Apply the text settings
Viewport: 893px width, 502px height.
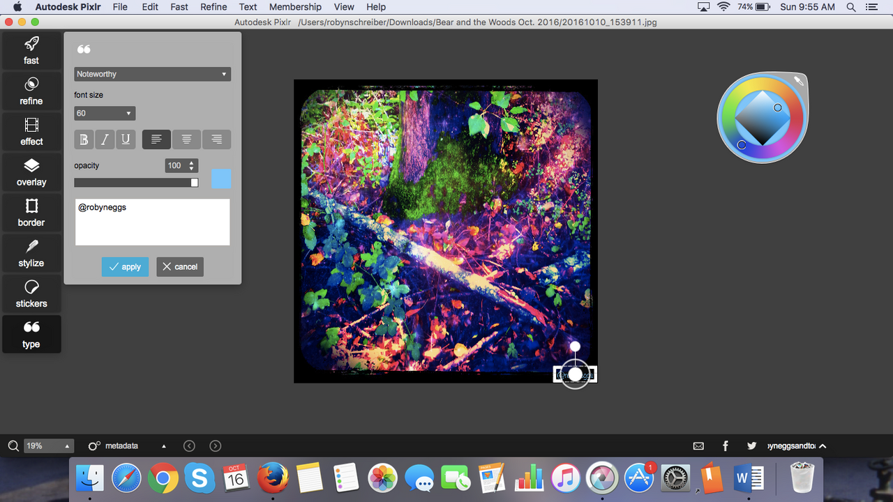pyautogui.click(x=125, y=267)
